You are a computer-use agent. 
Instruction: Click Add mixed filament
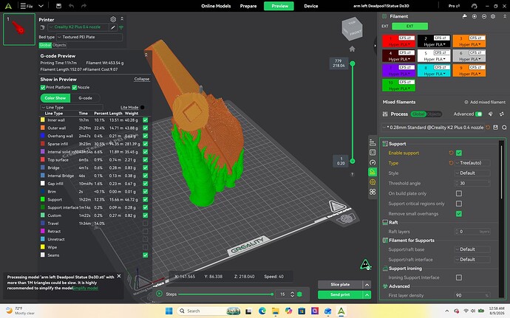[485, 102]
